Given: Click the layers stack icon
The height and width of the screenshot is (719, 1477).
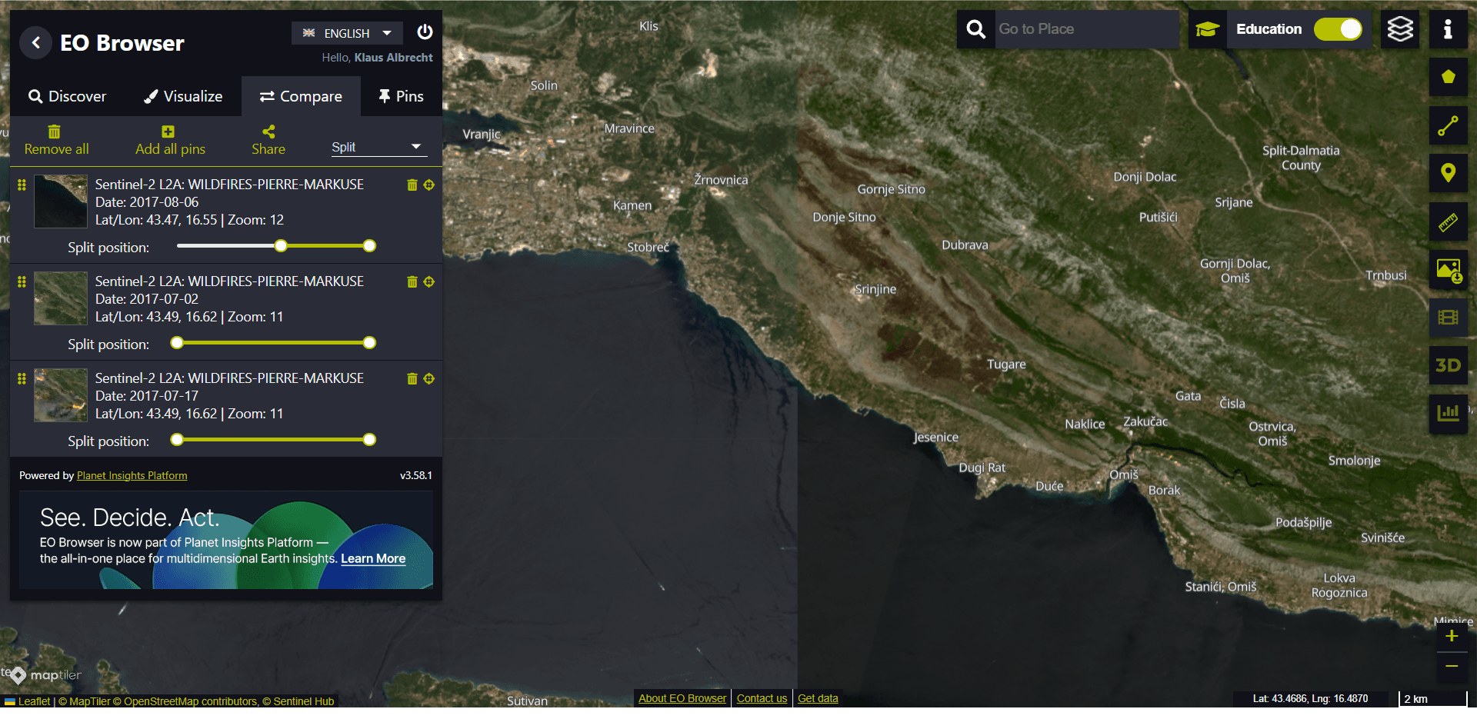Looking at the screenshot, I should coord(1399,30).
